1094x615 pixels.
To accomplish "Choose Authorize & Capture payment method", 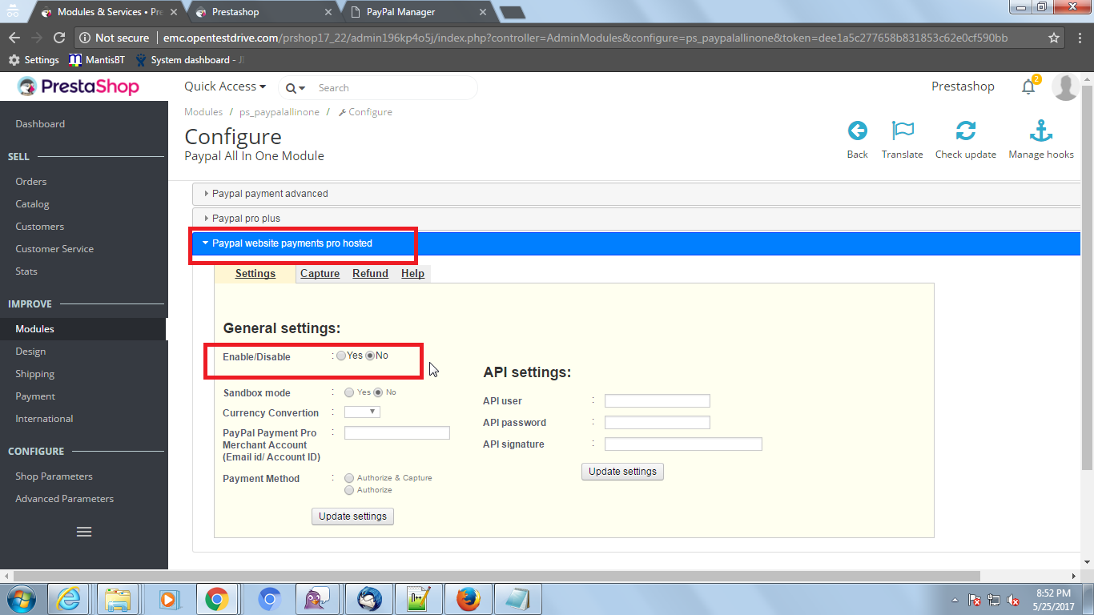I will (349, 478).
